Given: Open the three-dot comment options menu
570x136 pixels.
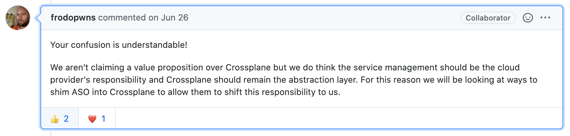Looking at the screenshot, I should [545, 18].
